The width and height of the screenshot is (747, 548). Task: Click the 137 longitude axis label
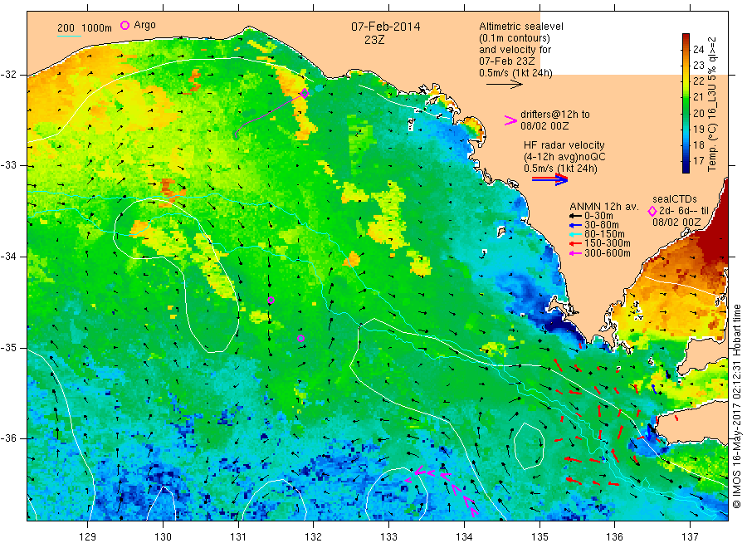click(x=691, y=537)
